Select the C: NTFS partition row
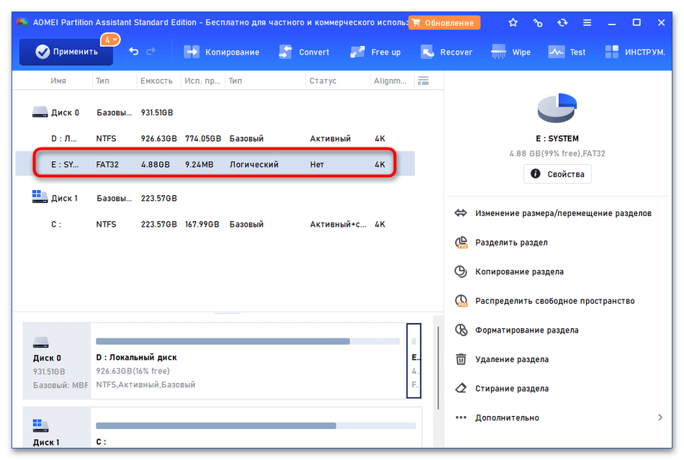The width and height of the screenshot is (684, 460). [215, 224]
